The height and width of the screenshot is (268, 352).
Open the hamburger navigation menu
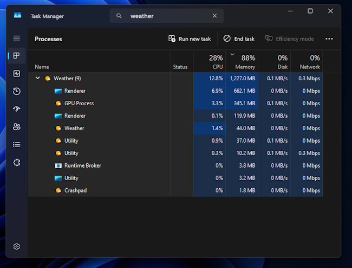(x=17, y=38)
